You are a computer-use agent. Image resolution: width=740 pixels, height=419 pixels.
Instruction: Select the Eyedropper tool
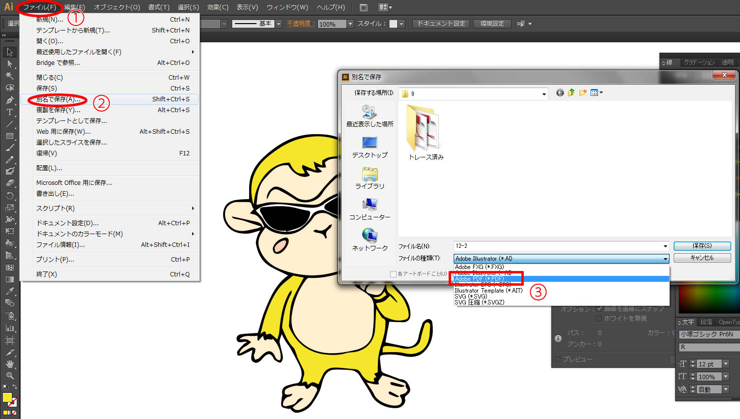[x=10, y=291]
